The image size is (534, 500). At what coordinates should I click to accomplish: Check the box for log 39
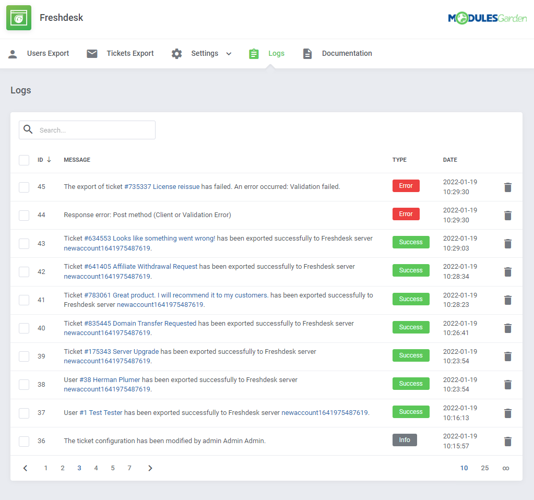pos(24,356)
